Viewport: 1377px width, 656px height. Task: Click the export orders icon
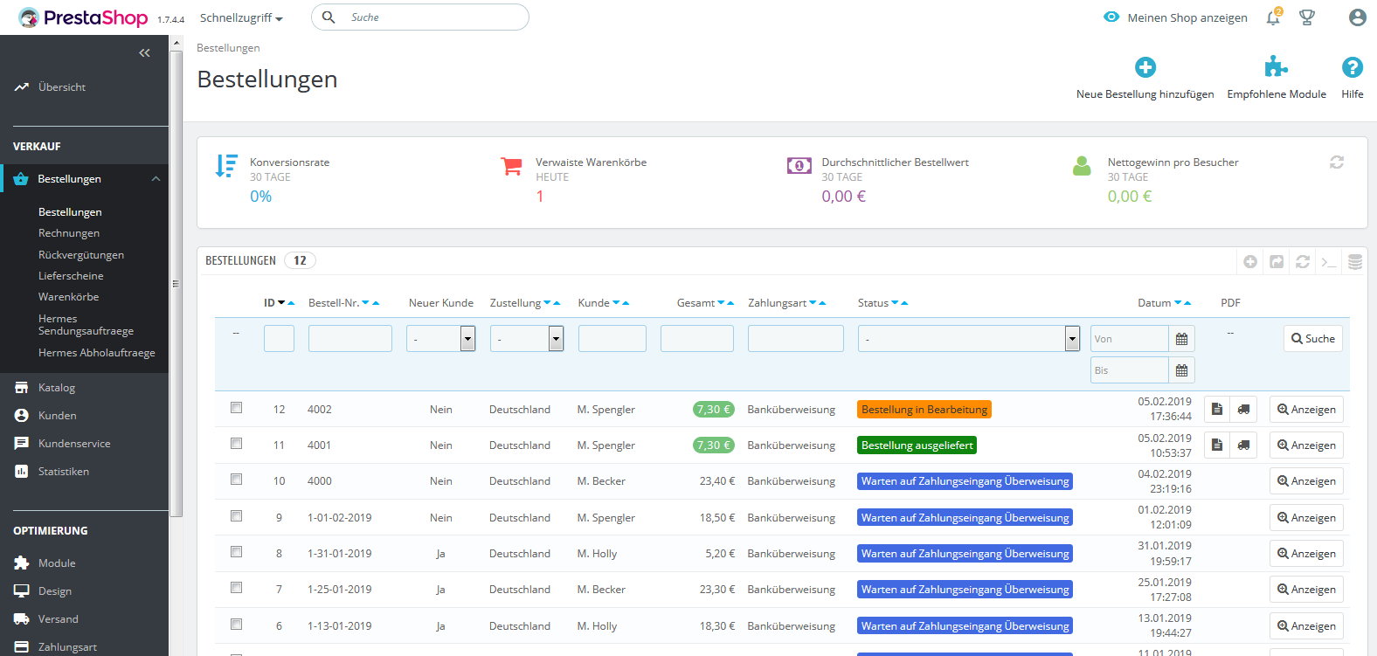[1277, 261]
